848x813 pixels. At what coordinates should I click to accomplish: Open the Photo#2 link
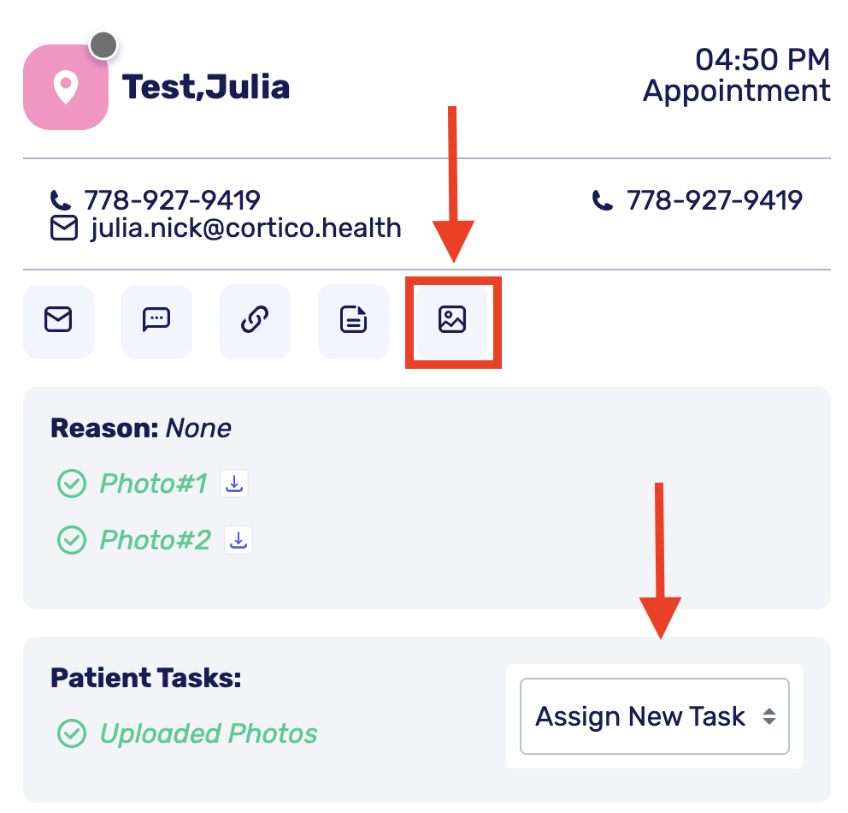click(156, 540)
